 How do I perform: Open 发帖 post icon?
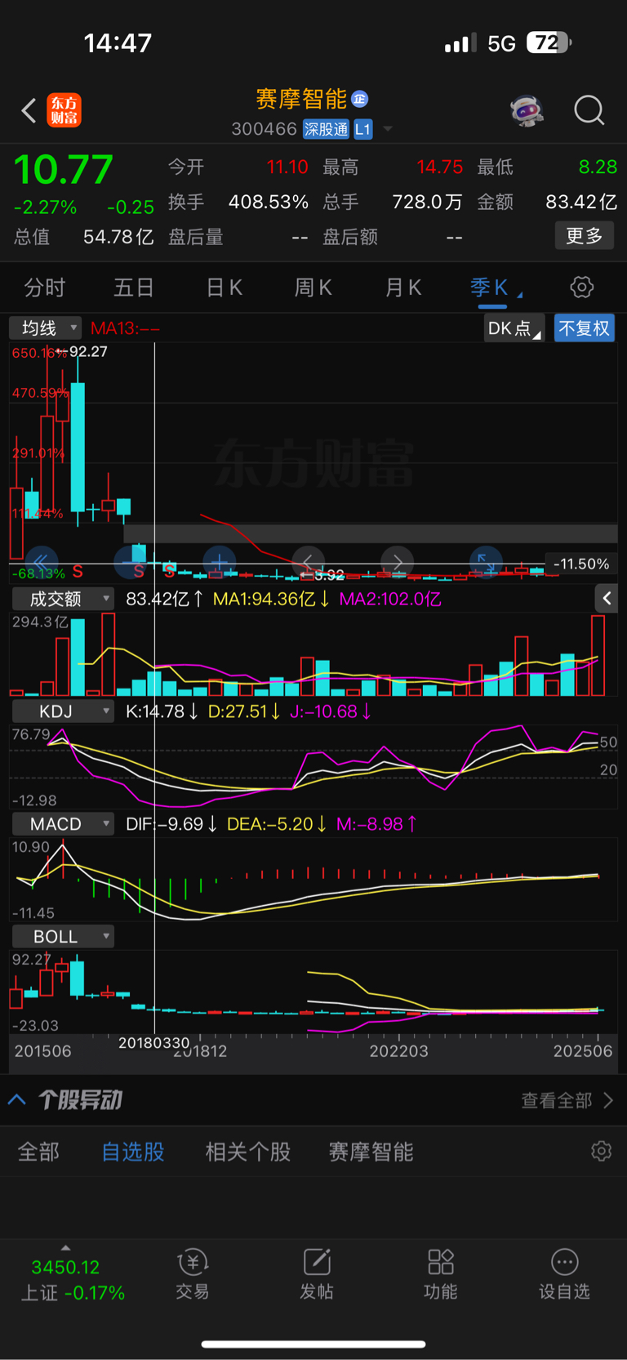pyautogui.click(x=317, y=1274)
